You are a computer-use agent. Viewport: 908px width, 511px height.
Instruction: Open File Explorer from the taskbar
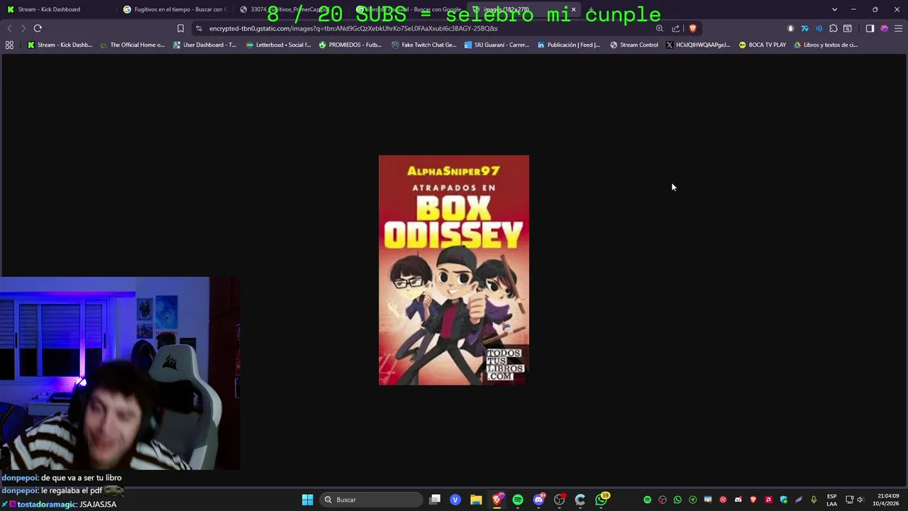click(x=476, y=500)
